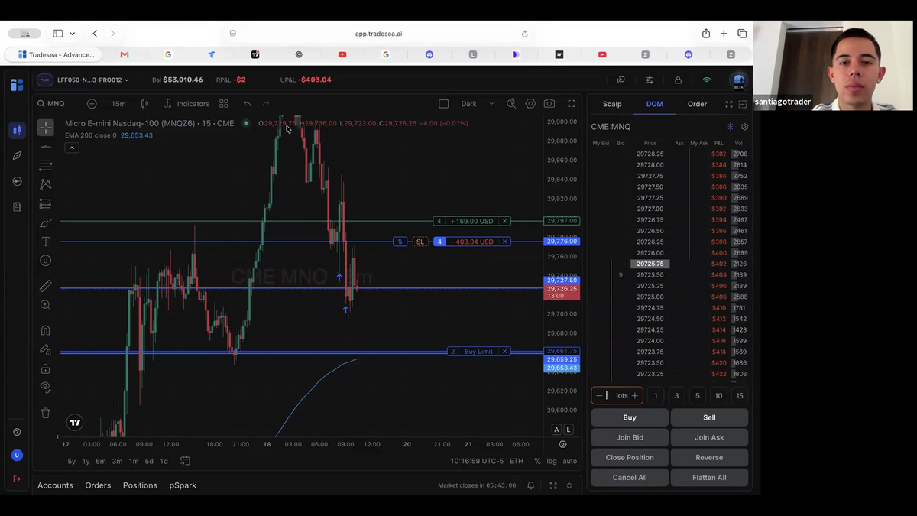Open the Dark theme dropdown
Viewport: 917px width, 516px height.
tap(478, 103)
